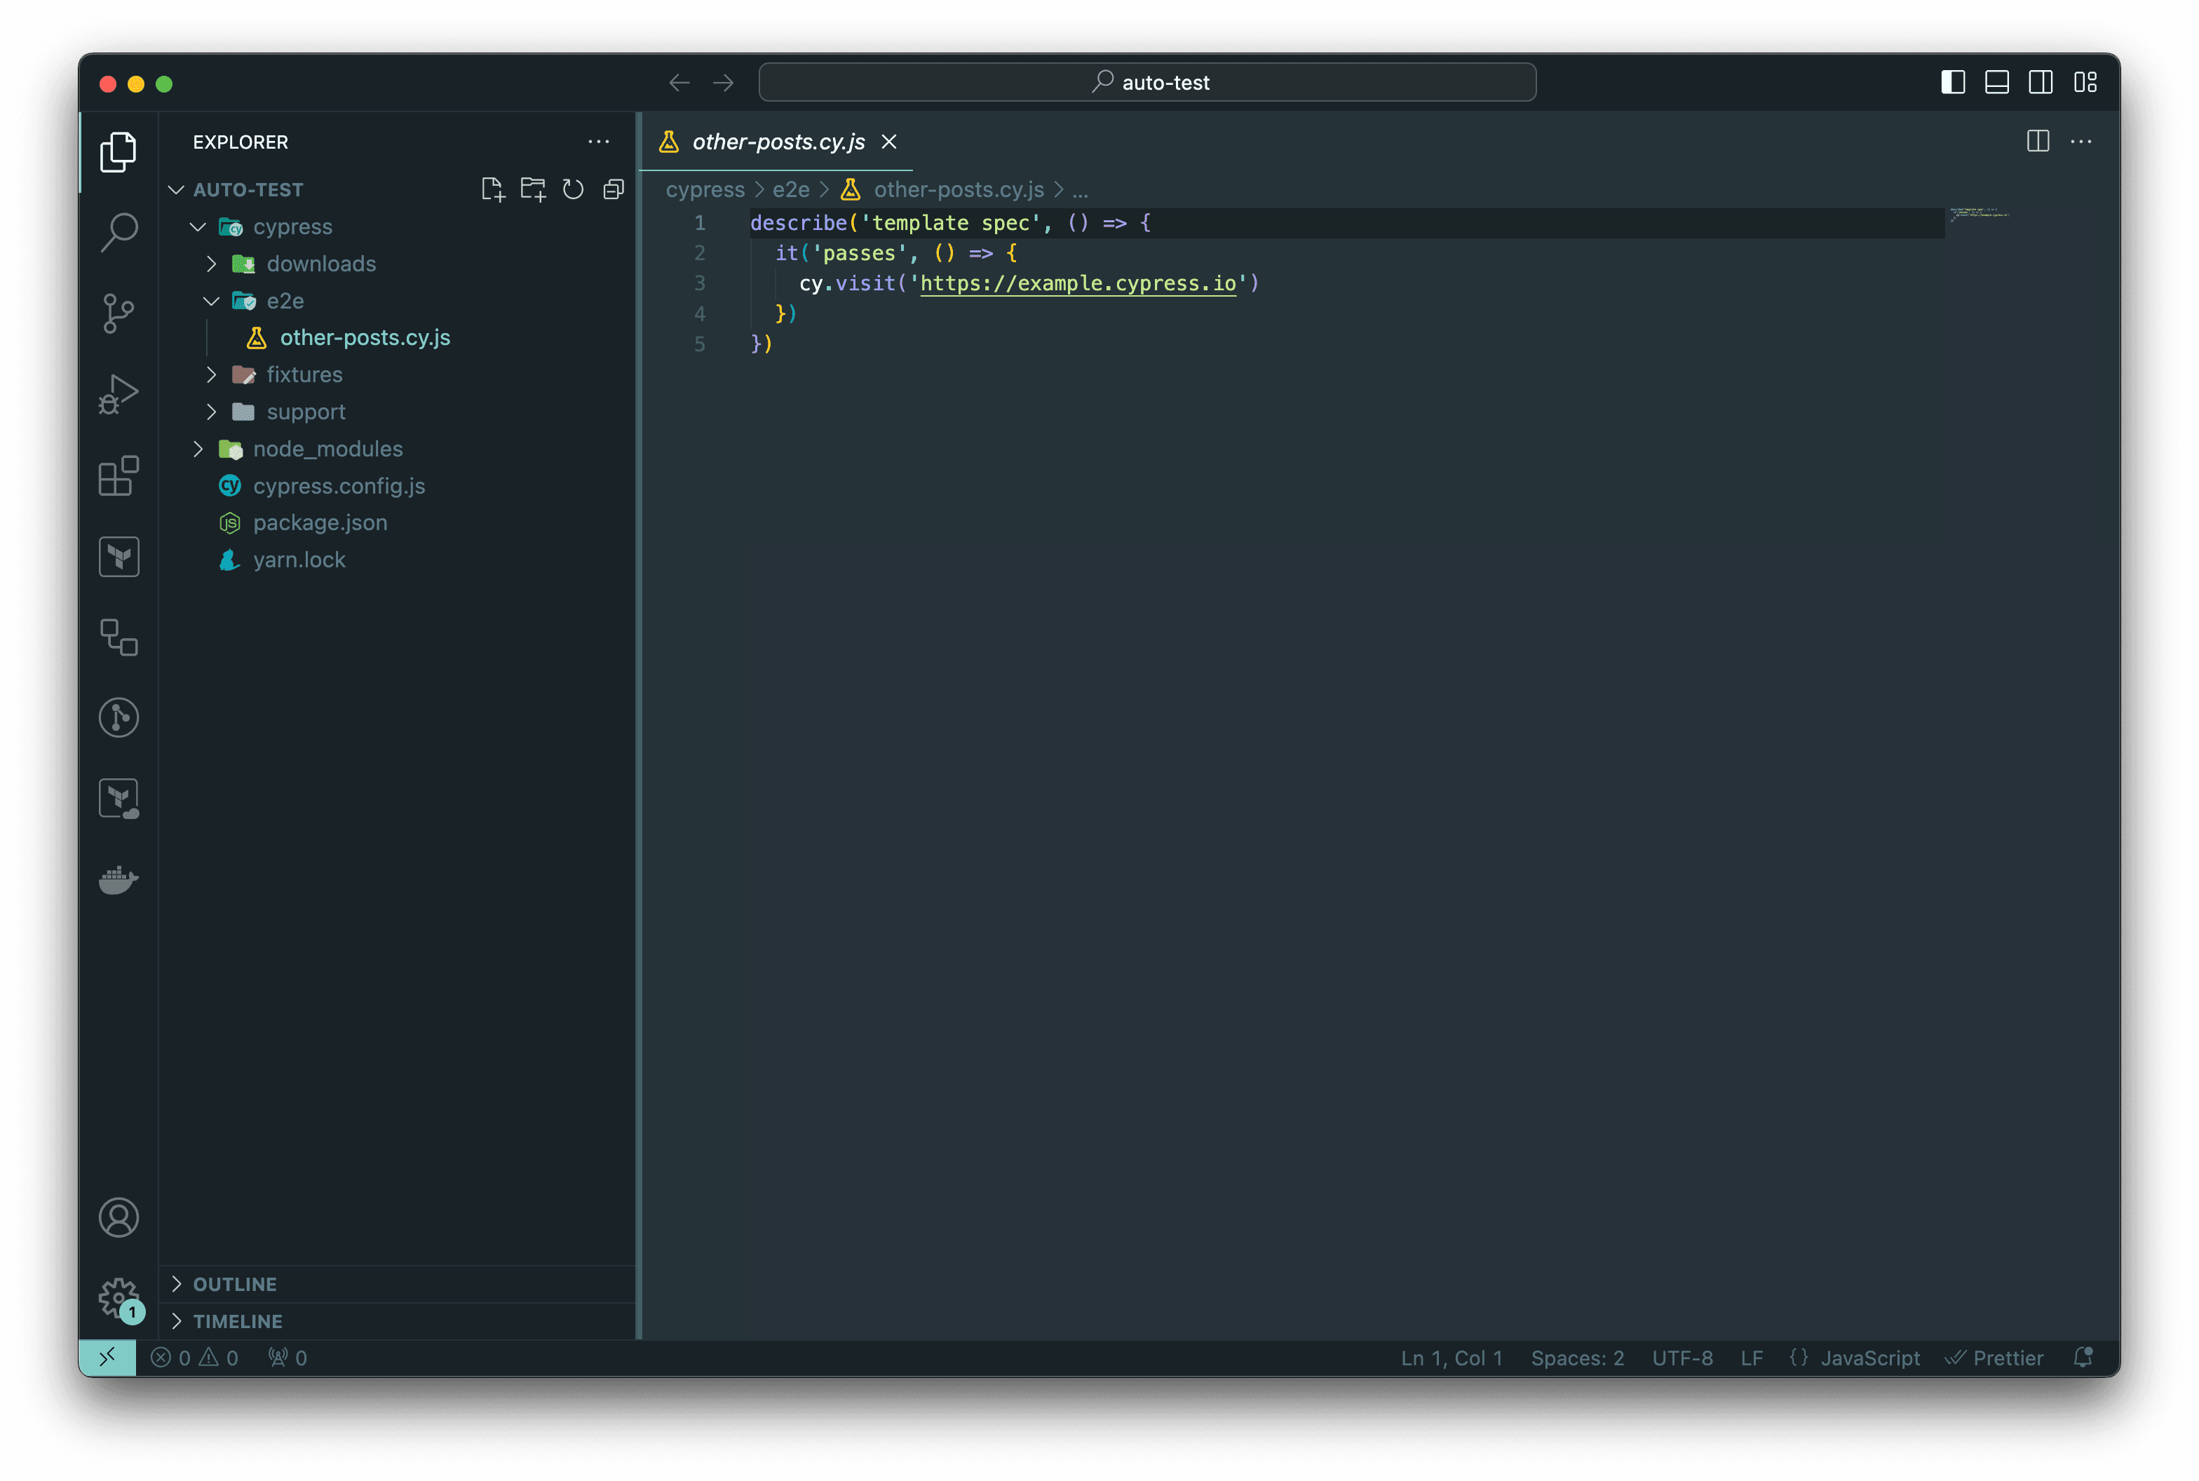The image size is (2199, 1481).
Task: Click UTF-8 encoding selector
Action: (x=1682, y=1358)
